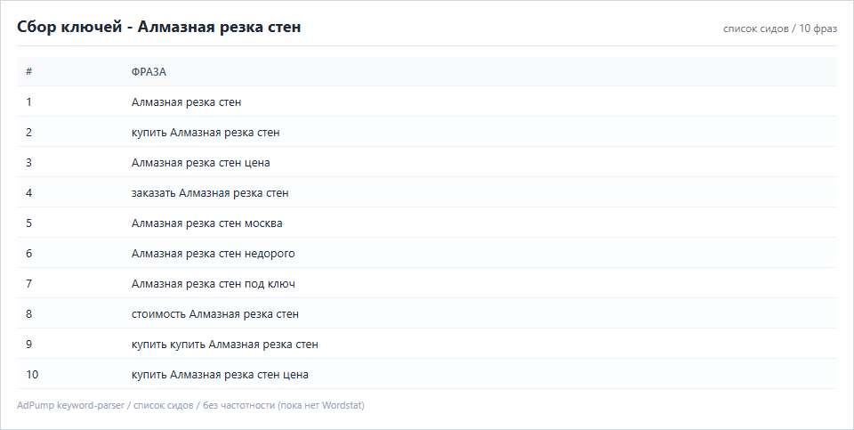Click the "список сидов / 10 фраз" label
The height and width of the screenshot is (430, 854).
coord(780,28)
